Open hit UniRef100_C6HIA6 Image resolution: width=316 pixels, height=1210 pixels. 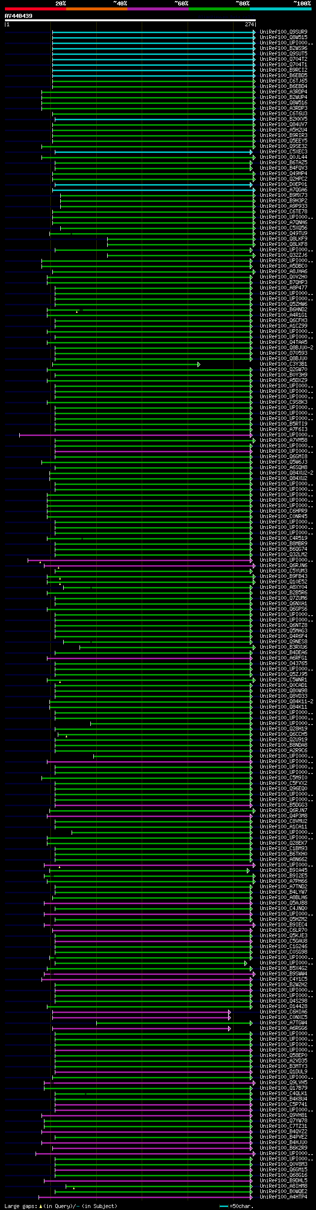pos(283,1012)
